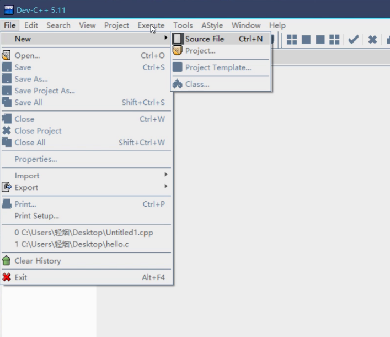Click the red Exit X icon
390x337 pixels.
click(7, 277)
